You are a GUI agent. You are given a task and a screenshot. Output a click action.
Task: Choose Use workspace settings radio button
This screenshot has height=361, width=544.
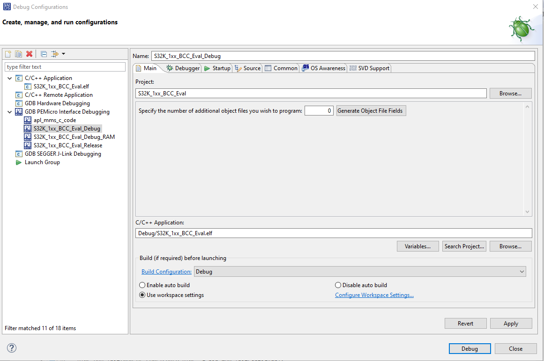click(142, 295)
